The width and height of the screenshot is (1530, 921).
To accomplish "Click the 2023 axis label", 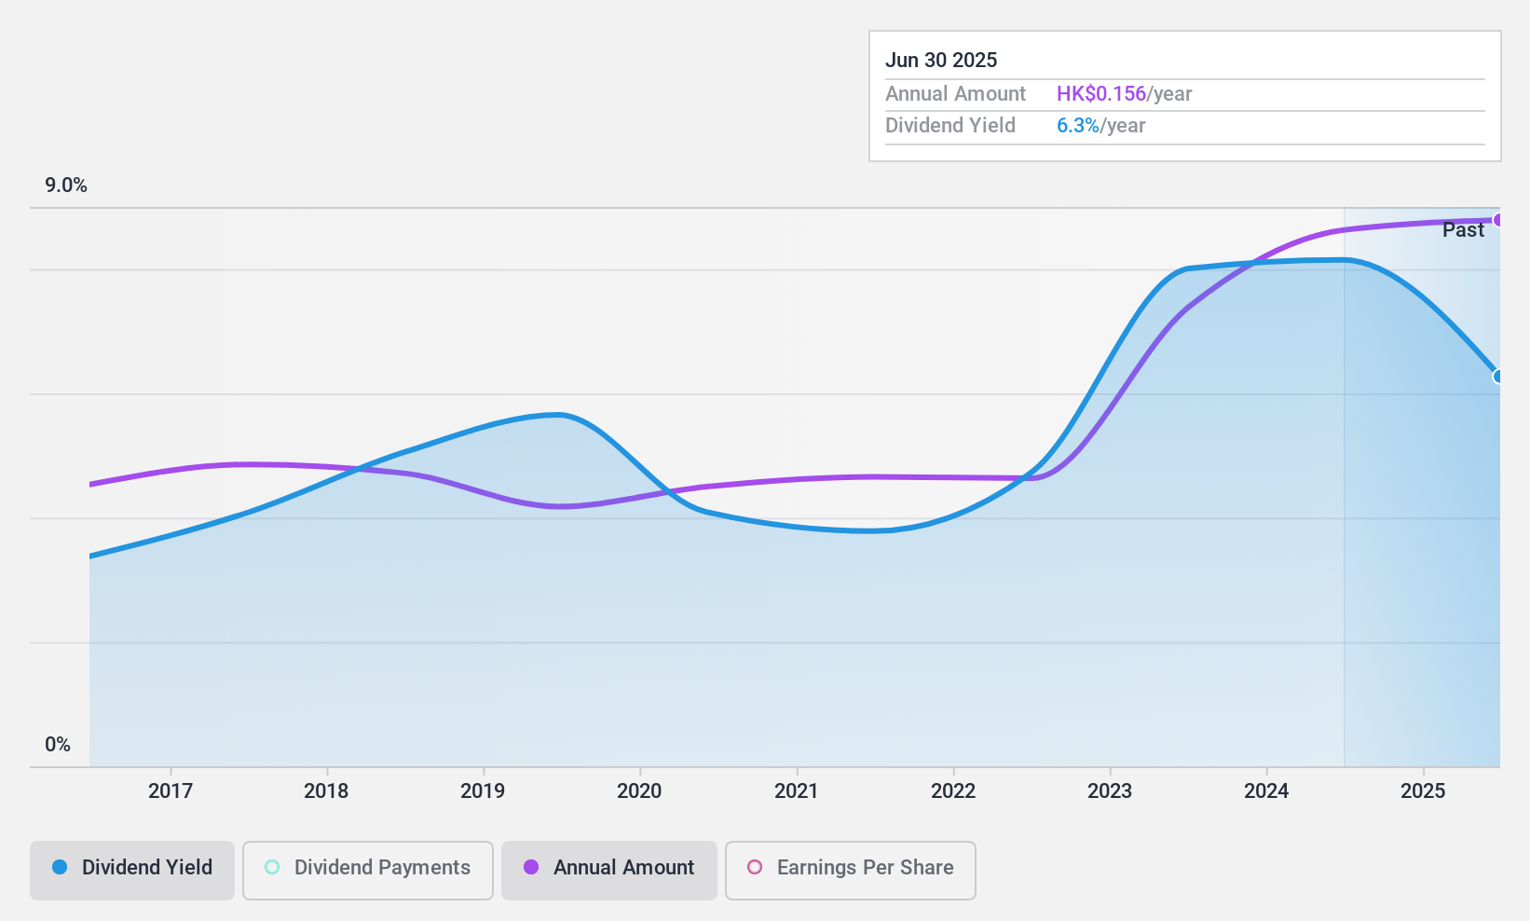I will tap(1110, 791).
